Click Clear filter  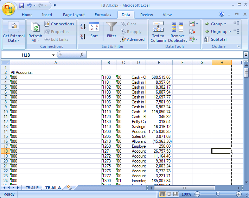(128, 24)
